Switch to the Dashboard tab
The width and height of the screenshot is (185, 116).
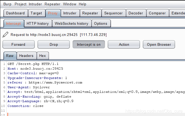(15, 13)
